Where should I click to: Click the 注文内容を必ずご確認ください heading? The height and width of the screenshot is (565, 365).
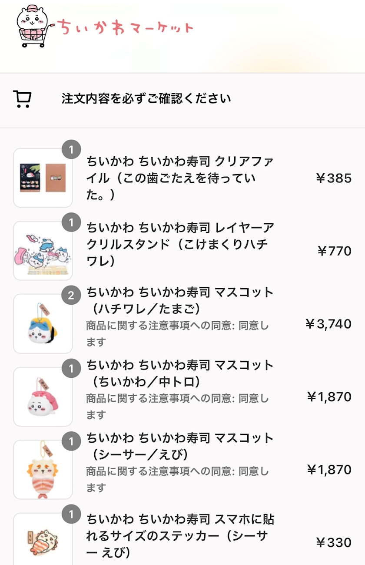pyautogui.click(x=146, y=99)
